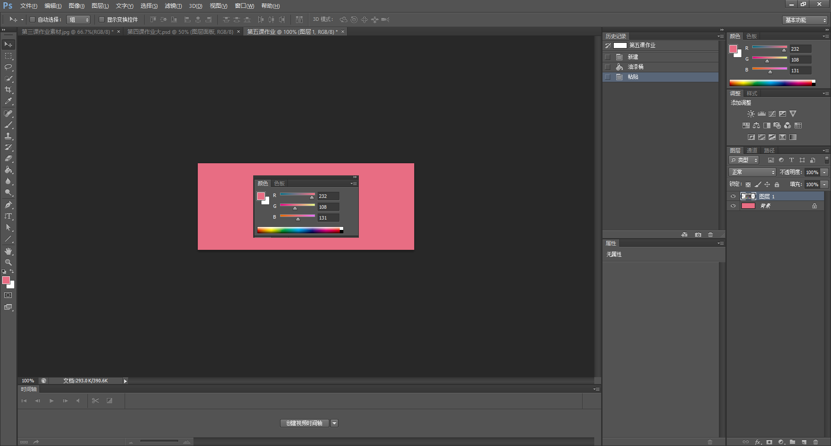Split clip at playhead with scissors
The height and width of the screenshot is (446, 831).
click(x=96, y=401)
